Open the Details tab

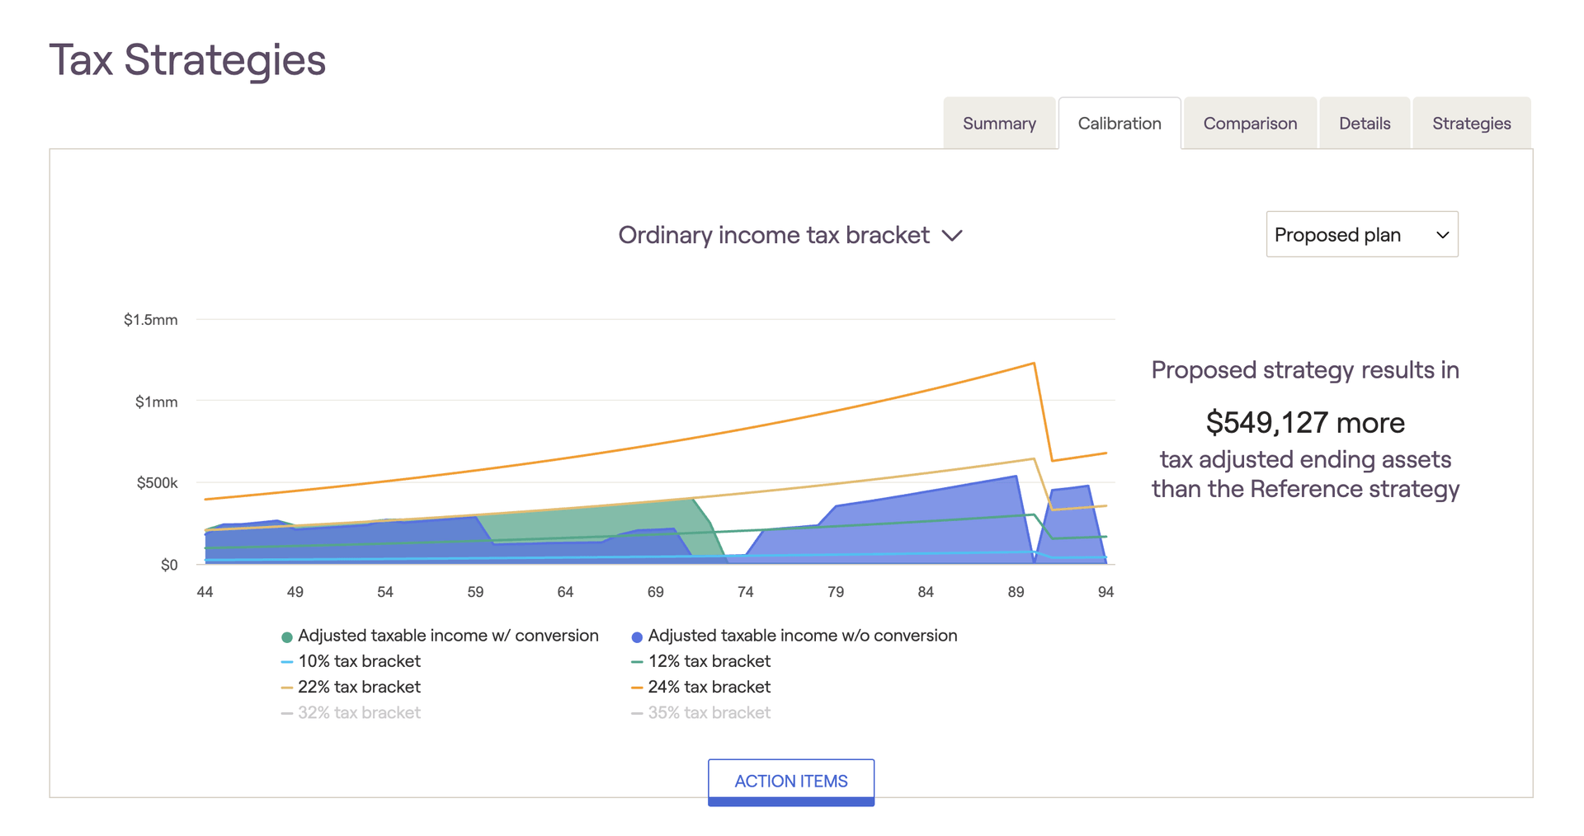1364,124
